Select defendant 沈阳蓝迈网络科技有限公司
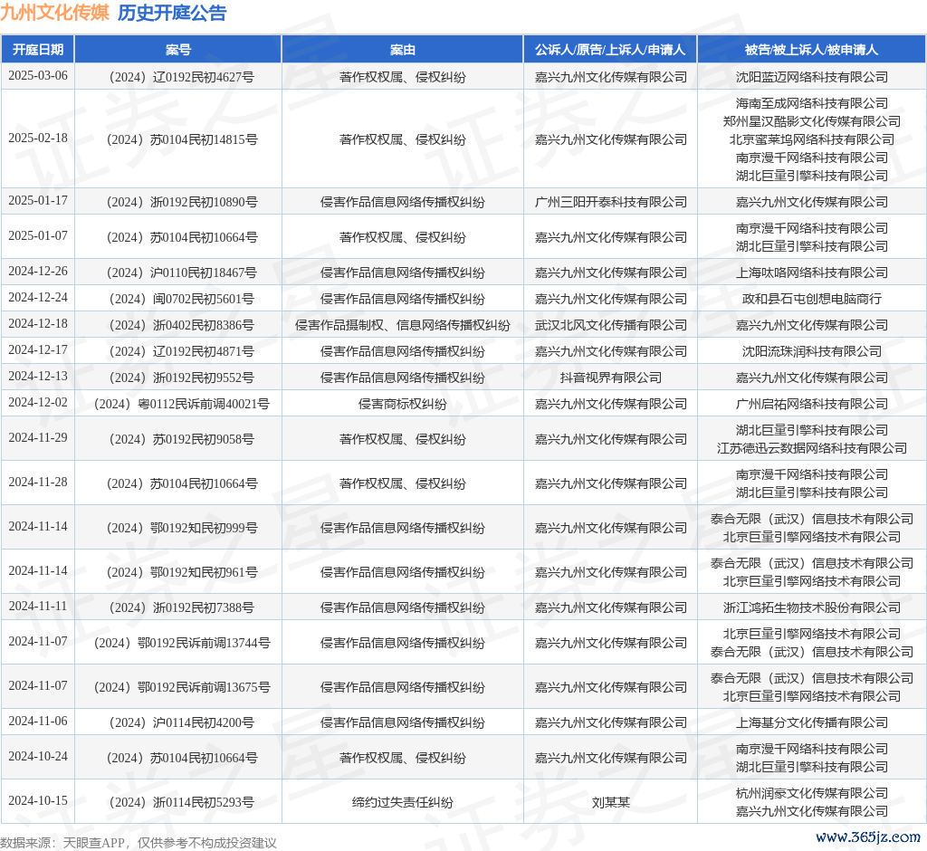 pos(812,77)
